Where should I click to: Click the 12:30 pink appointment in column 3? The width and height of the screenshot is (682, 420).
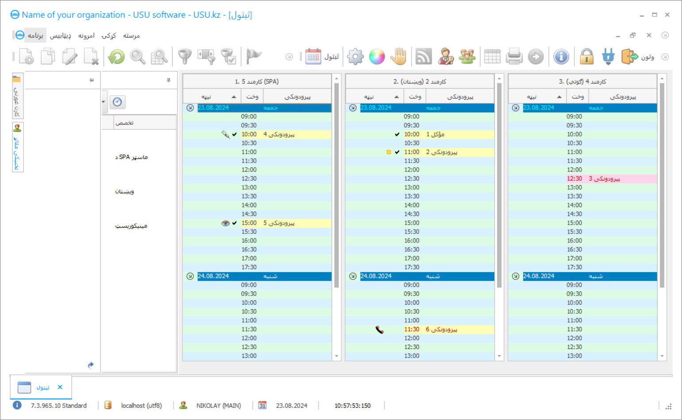604,179
